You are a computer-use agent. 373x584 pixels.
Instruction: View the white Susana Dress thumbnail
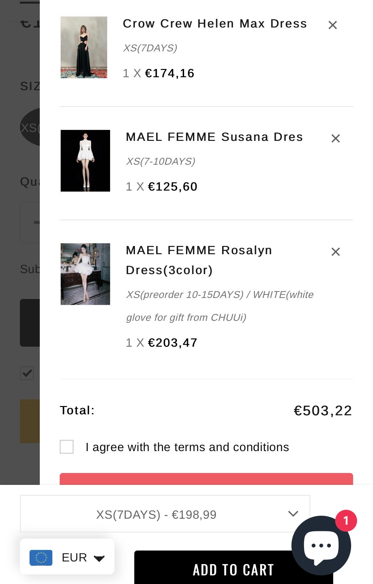[85, 161]
